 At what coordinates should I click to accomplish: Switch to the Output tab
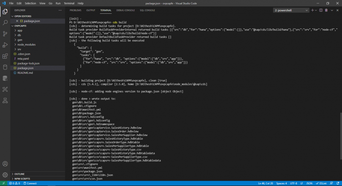pyautogui.click(x=91, y=10)
